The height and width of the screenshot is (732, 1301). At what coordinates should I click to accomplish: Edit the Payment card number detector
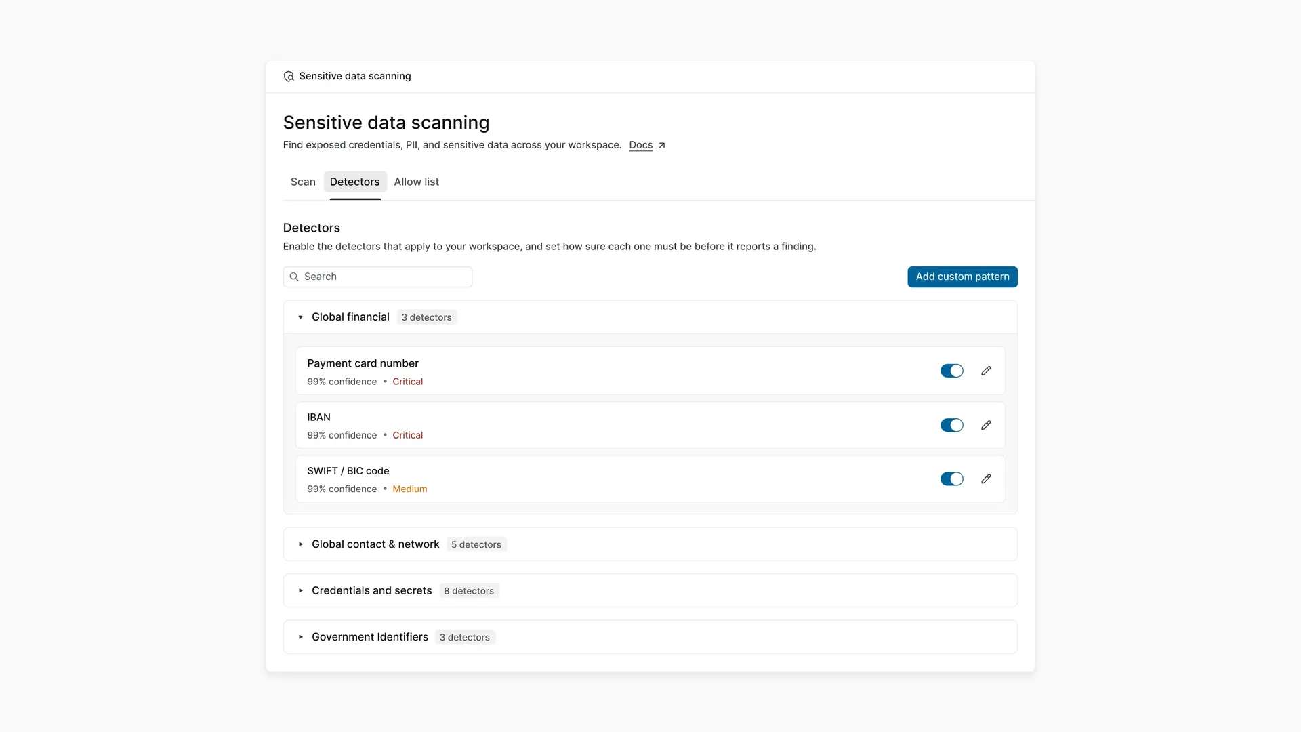click(986, 371)
